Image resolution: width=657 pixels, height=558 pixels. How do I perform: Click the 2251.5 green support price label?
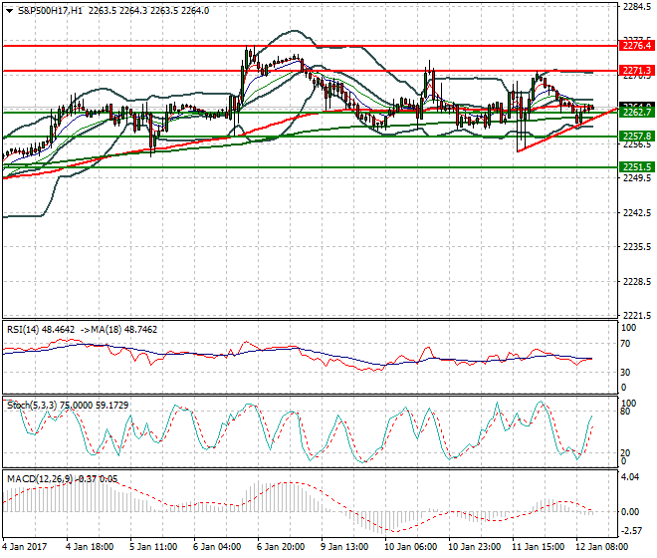coord(636,167)
